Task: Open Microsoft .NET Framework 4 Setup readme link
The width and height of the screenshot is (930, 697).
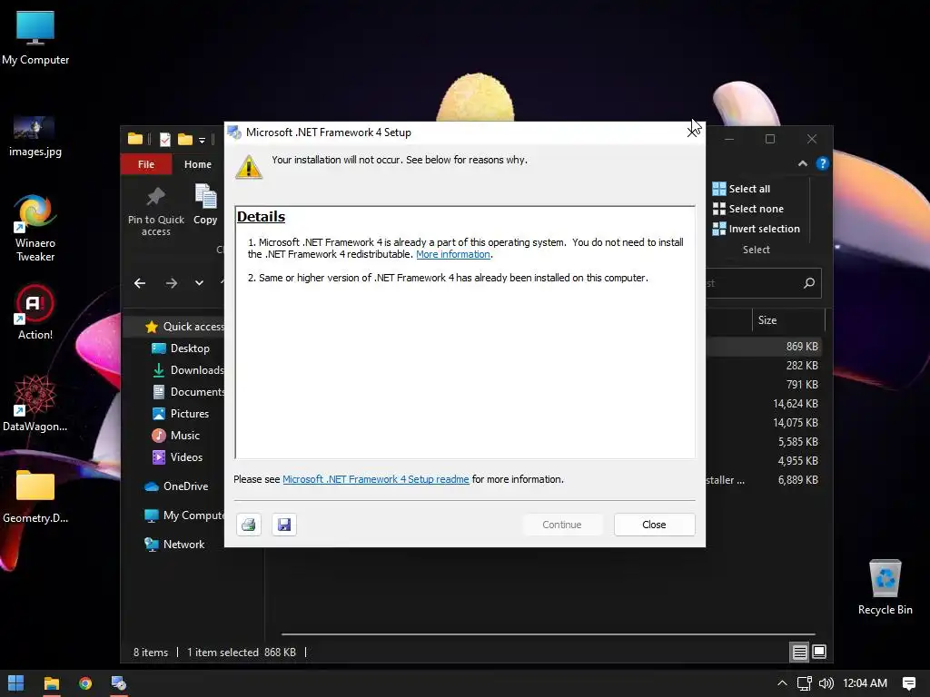Action: click(375, 479)
